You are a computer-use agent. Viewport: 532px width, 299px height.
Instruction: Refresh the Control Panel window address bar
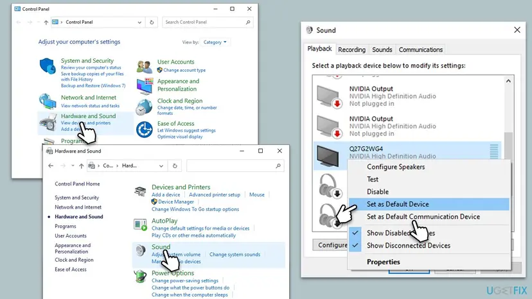152,22
